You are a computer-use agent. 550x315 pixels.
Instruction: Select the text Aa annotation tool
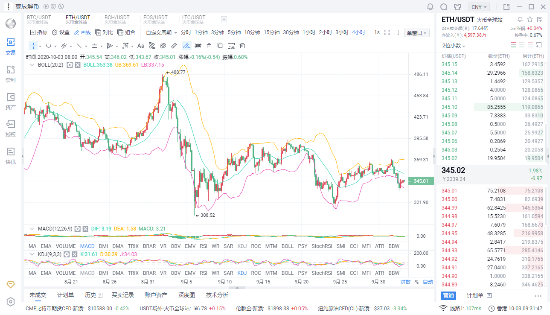click(x=141, y=46)
